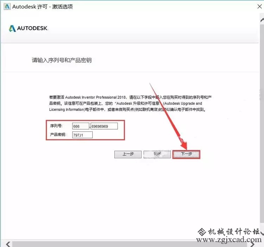Click the 下一步 (Next) button
Screen dimensions: 264x247
(186, 154)
